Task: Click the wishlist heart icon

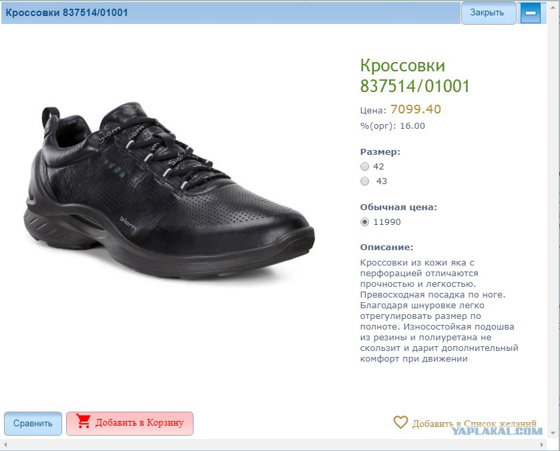Action: click(x=400, y=422)
